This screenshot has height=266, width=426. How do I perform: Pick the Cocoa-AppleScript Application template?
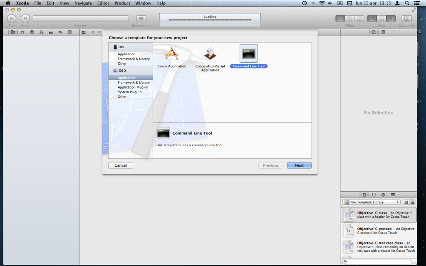210,55
